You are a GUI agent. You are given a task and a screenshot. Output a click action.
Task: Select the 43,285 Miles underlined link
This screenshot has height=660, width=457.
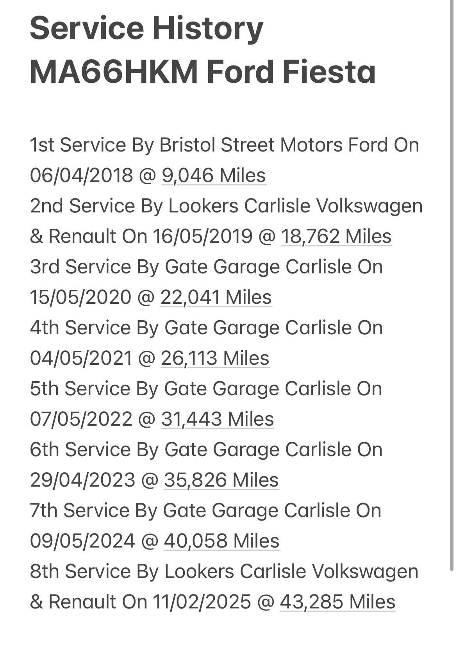pos(337,602)
